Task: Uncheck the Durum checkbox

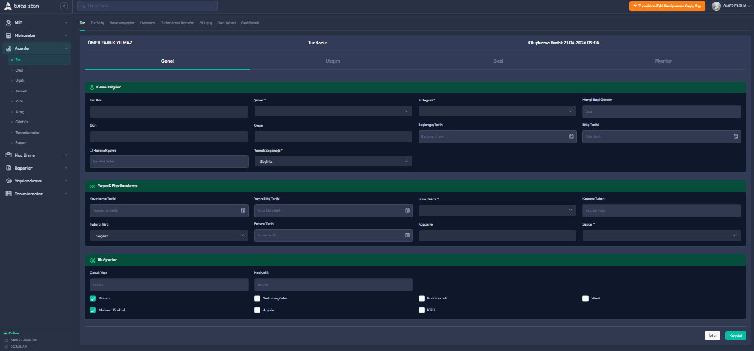Action: click(x=93, y=298)
